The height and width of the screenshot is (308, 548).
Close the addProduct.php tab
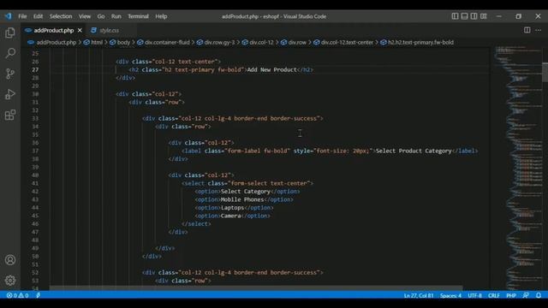(x=80, y=31)
